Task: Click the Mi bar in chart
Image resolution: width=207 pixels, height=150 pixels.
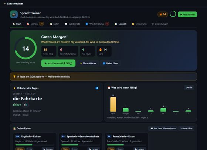Action: (163, 110)
